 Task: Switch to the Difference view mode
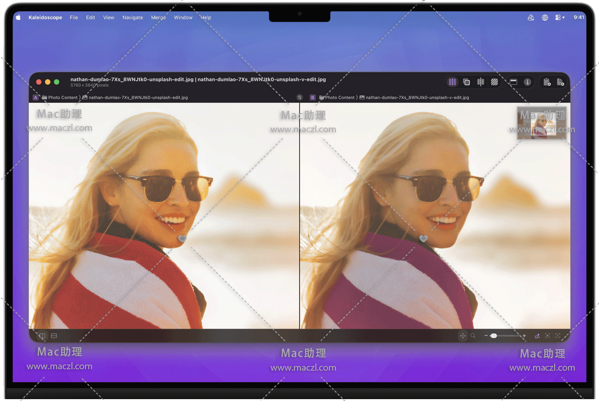pos(494,82)
